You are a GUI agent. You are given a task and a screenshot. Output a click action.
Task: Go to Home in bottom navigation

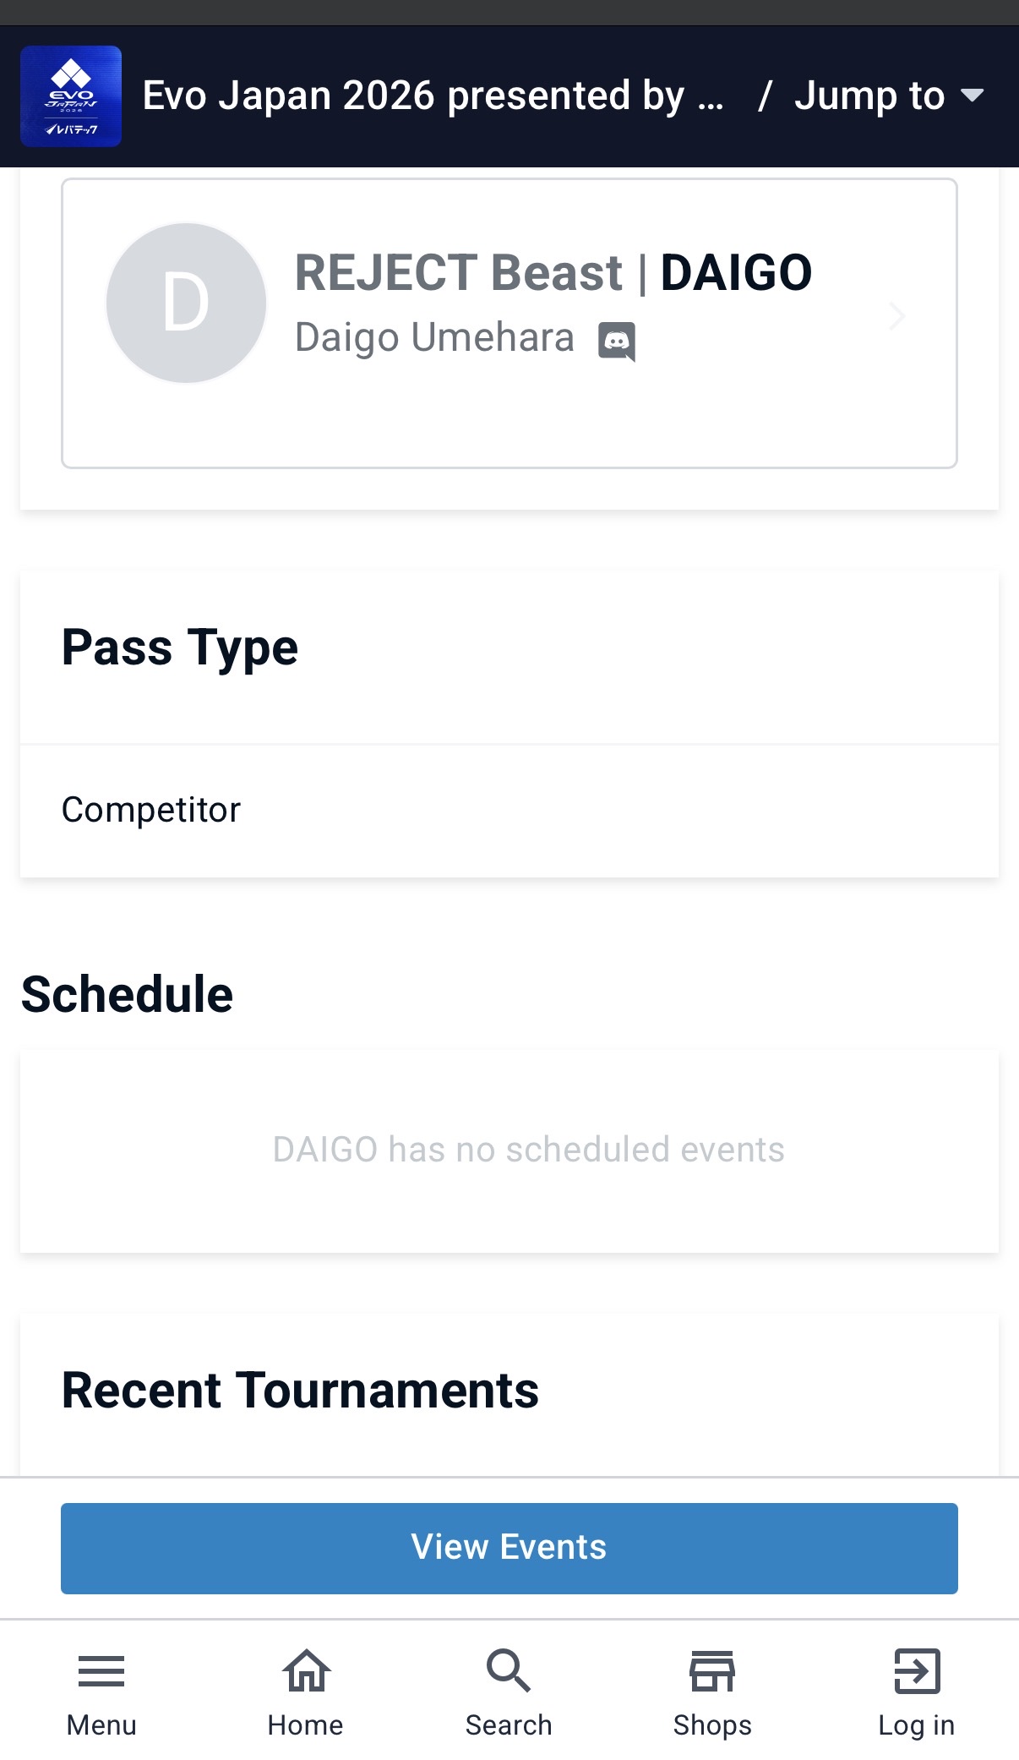[306, 1671]
